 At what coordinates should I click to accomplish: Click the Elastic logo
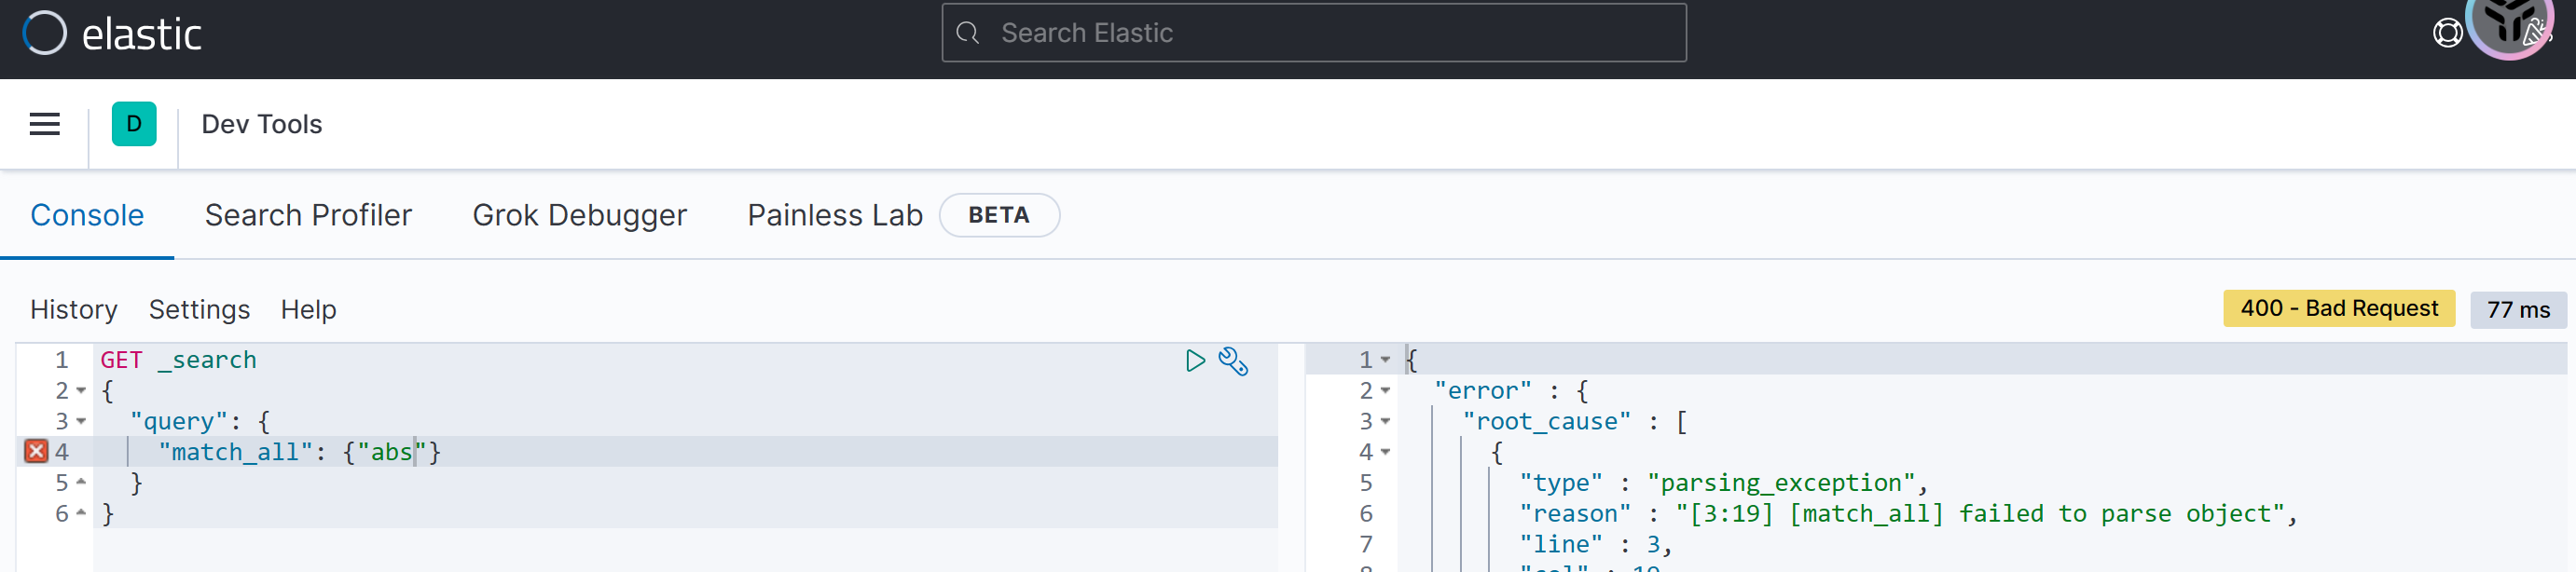(112, 33)
